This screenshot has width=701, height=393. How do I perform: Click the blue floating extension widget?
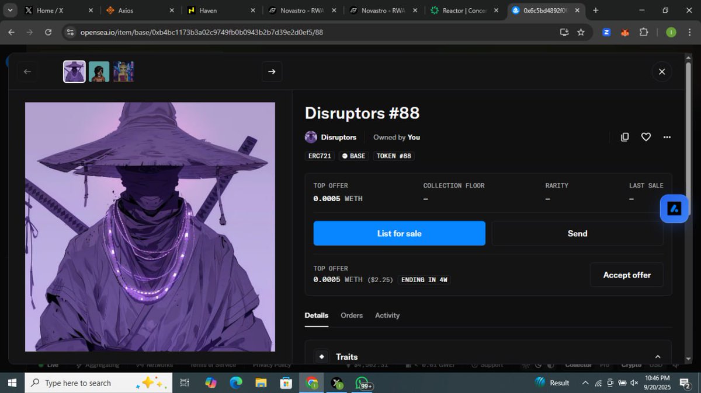674,209
